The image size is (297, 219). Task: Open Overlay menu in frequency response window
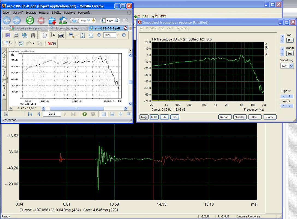point(151,28)
